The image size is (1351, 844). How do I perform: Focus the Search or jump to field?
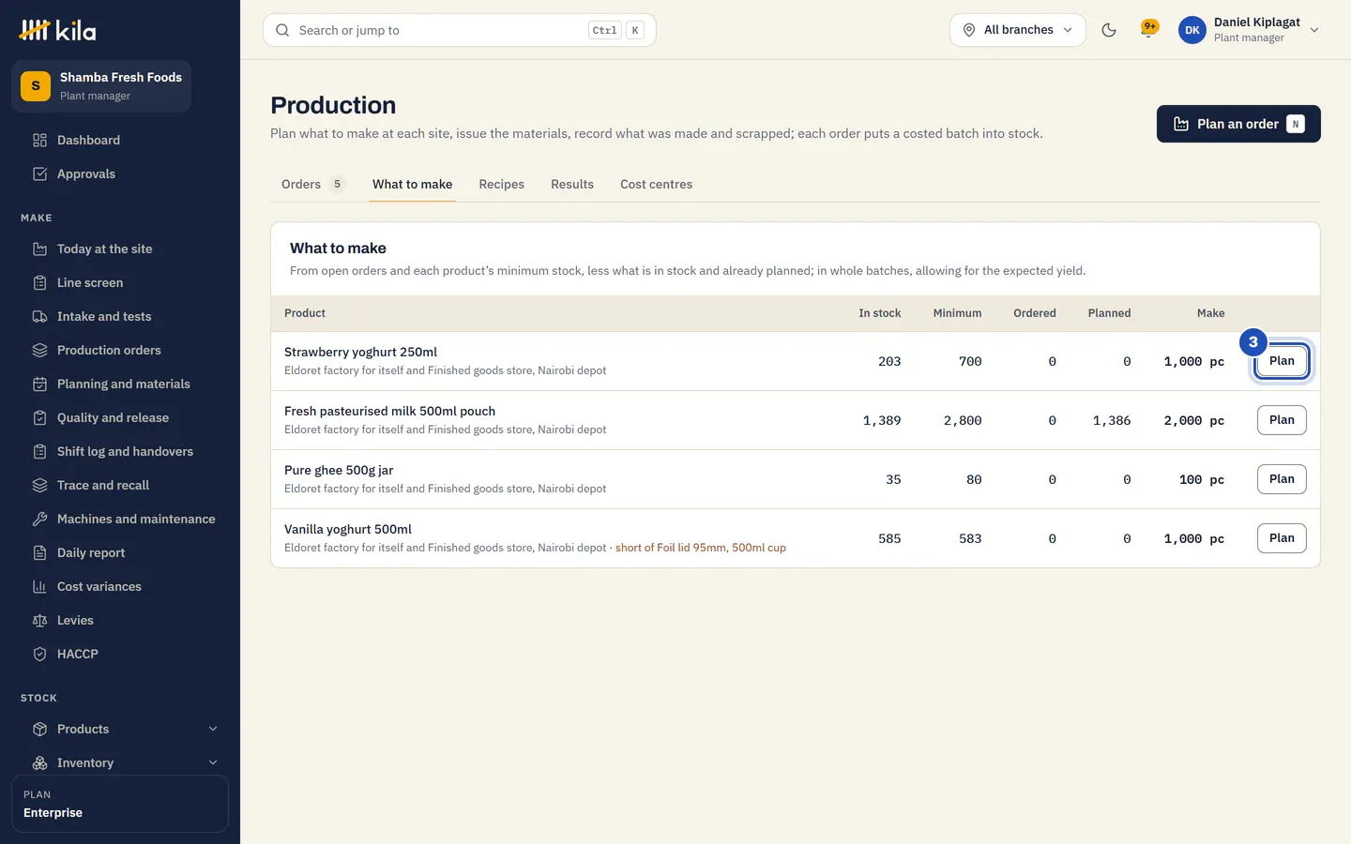coord(460,30)
